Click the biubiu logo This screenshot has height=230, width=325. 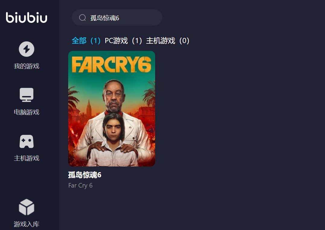tap(27, 17)
